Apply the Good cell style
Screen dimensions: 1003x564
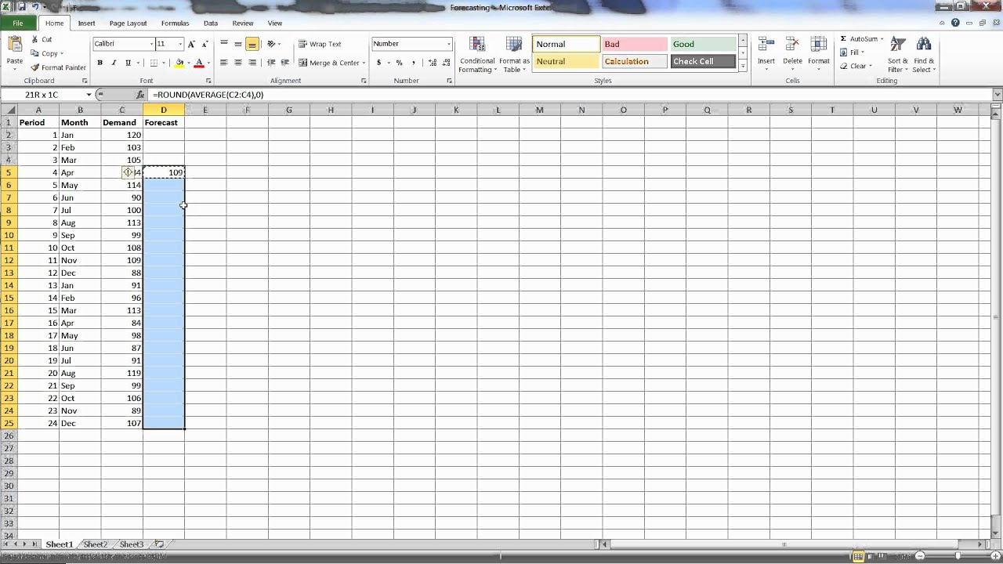(703, 44)
